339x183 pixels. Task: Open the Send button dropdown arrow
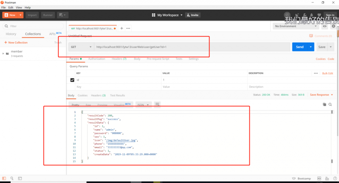(x=311, y=47)
